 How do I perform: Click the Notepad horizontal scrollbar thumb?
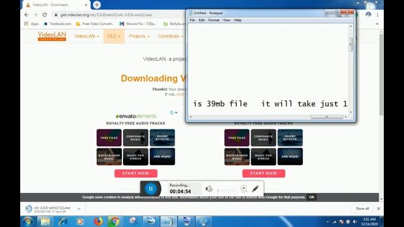click(327, 117)
